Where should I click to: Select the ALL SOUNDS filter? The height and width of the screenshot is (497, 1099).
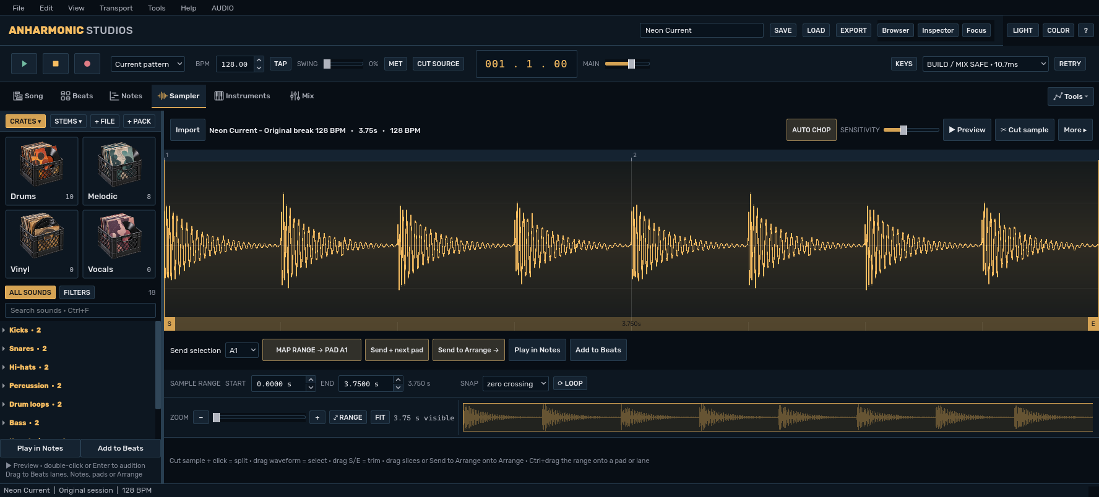point(30,292)
